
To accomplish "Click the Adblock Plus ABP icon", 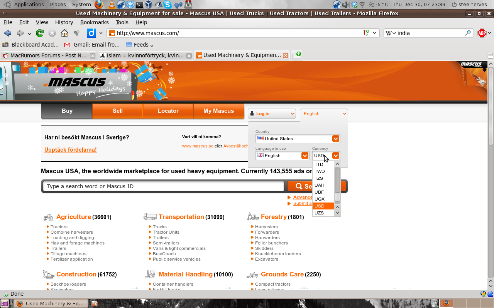I will coord(482,33).
